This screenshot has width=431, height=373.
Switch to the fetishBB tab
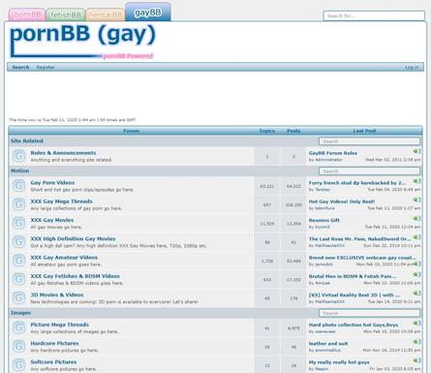[x=66, y=15]
